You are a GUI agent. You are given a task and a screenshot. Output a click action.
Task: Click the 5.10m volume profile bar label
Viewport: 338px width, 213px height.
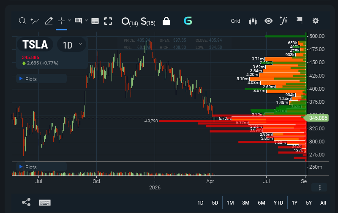(243, 79)
